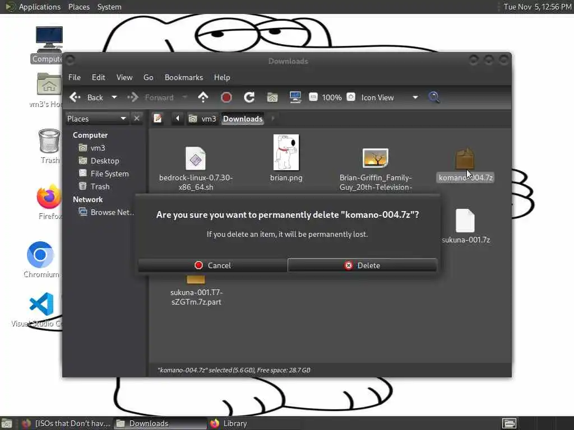This screenshot has height=430, width=574.
Task: Click the red Stop loading icon
Action: 226,97
